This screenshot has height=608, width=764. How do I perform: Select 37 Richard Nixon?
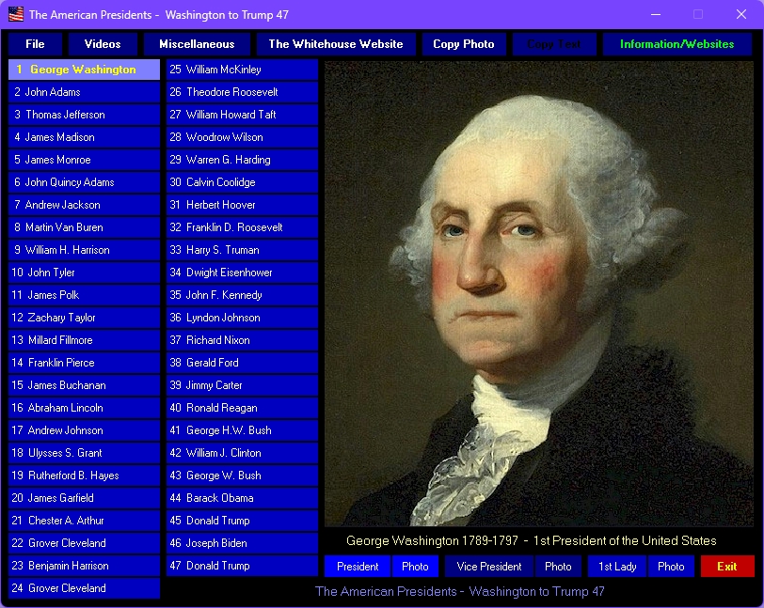242,340
